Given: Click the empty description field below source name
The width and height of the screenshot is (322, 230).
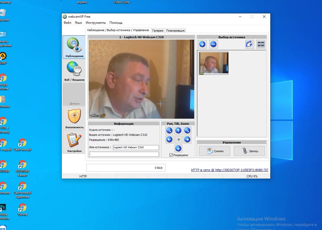Looking at the screenshot, I should (x=124, y=154).
